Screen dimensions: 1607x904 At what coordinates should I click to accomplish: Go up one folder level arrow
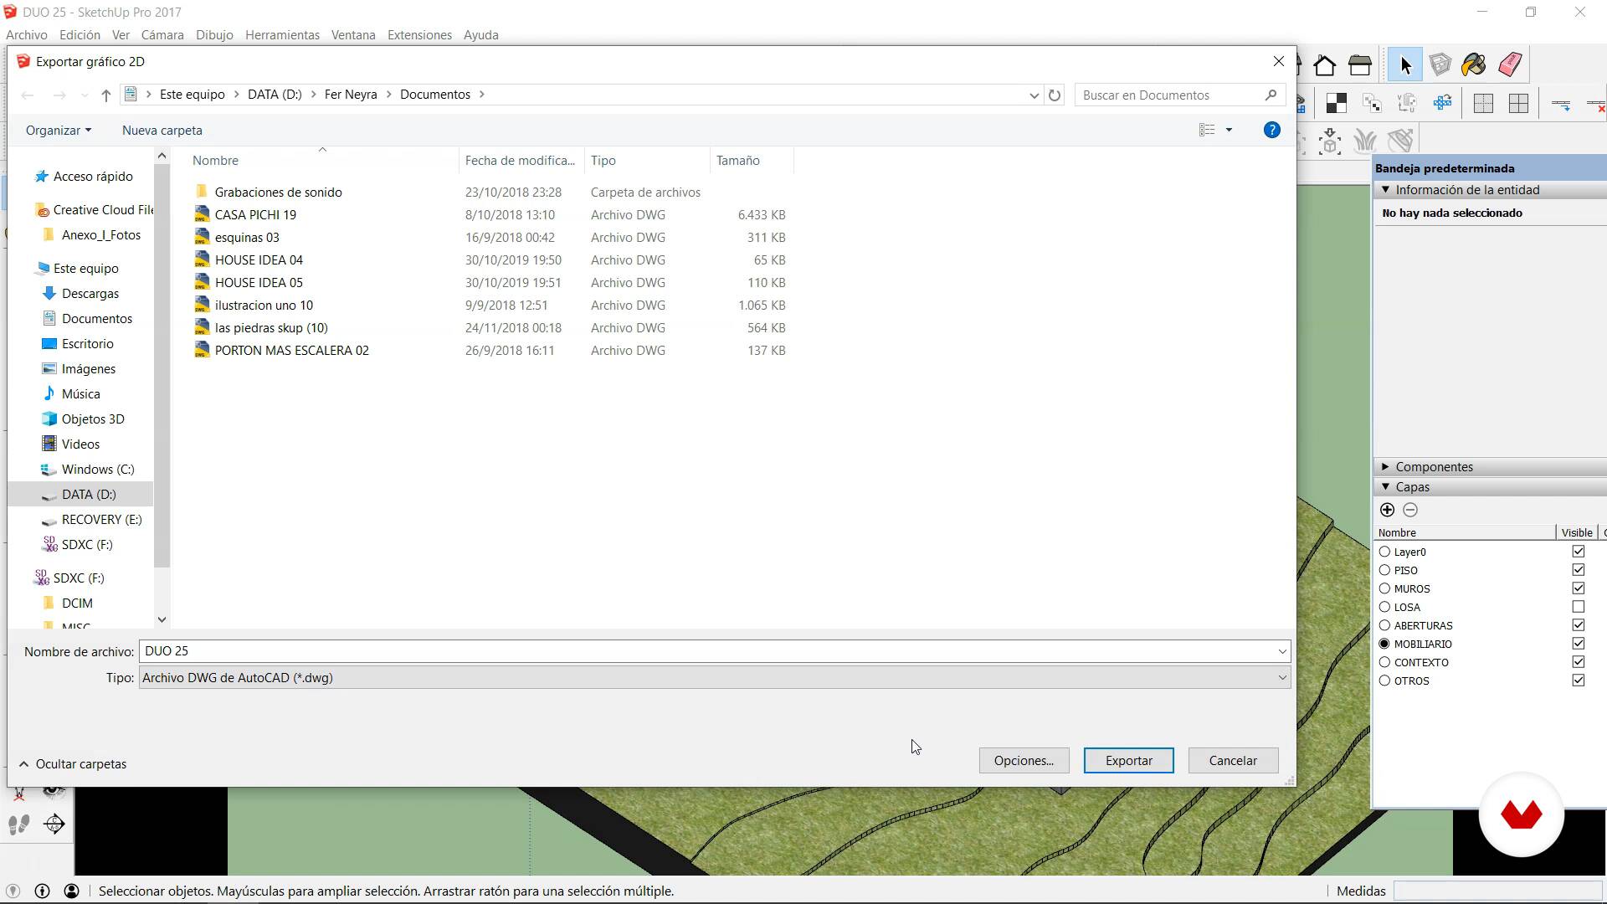[x=105, y=95]
